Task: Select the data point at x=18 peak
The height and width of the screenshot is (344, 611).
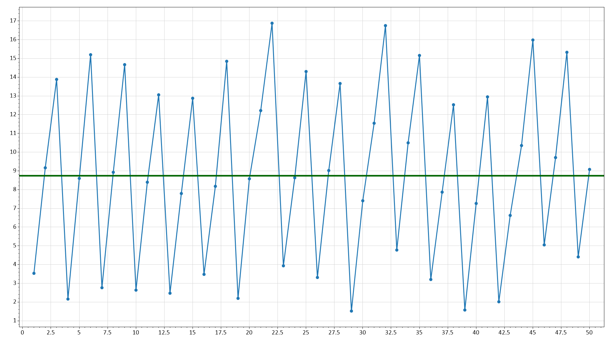Action: (227, 61)
